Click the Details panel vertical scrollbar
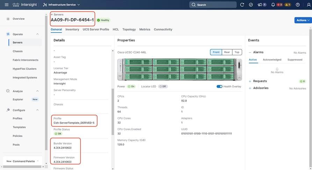 pos(113,112)
